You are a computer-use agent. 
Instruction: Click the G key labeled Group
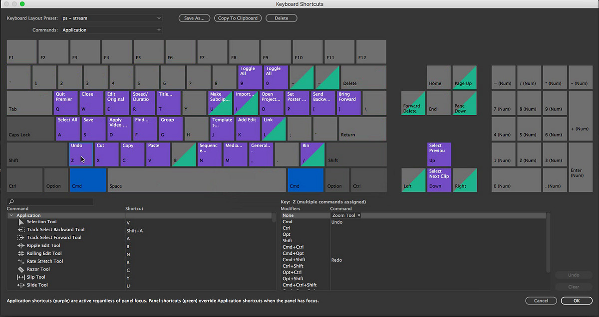[171, 129]
